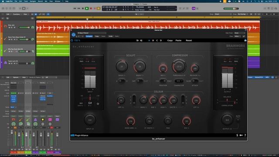Click Paste in bx_enhancer toolbar
Viewport: 279px width, 157px height.
pyautogui.click(x=178, y=41)
